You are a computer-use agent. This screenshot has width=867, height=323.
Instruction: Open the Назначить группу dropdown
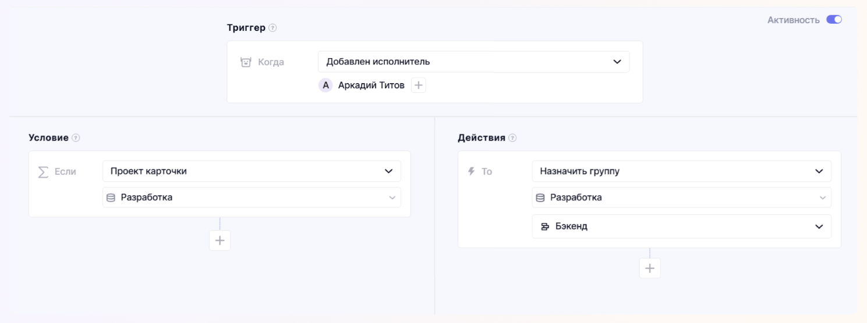coord(681,171)
